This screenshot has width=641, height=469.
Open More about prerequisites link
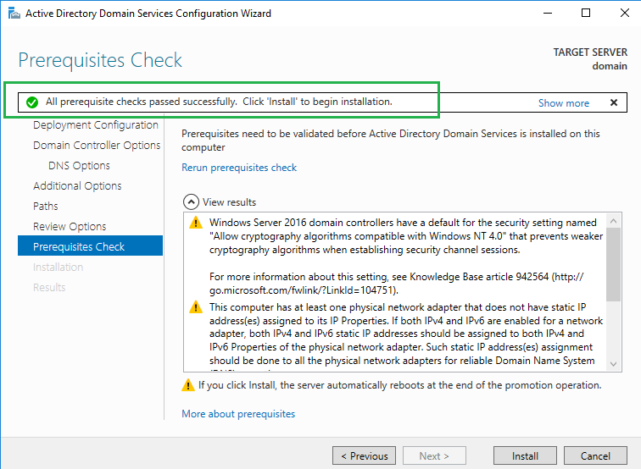238,414
